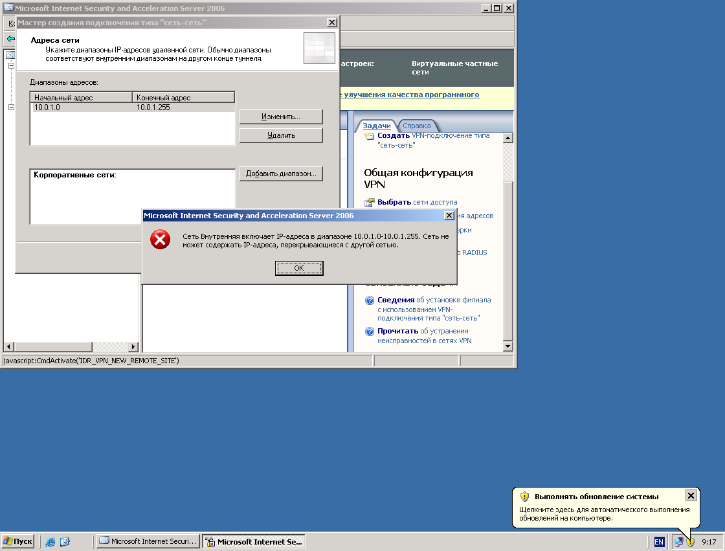725x551 pixels.
Task: Click the clock showing 9:17
Action: 709,542
